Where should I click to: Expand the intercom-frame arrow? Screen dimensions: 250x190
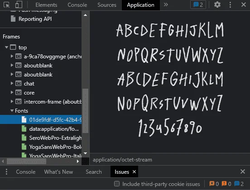click(12, 101)
